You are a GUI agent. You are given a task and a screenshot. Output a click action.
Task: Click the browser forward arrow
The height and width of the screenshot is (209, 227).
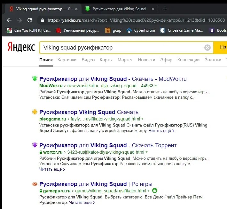[20, 20]
